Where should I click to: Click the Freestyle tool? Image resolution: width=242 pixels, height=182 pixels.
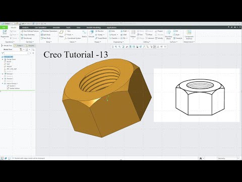tap(177, 38)
